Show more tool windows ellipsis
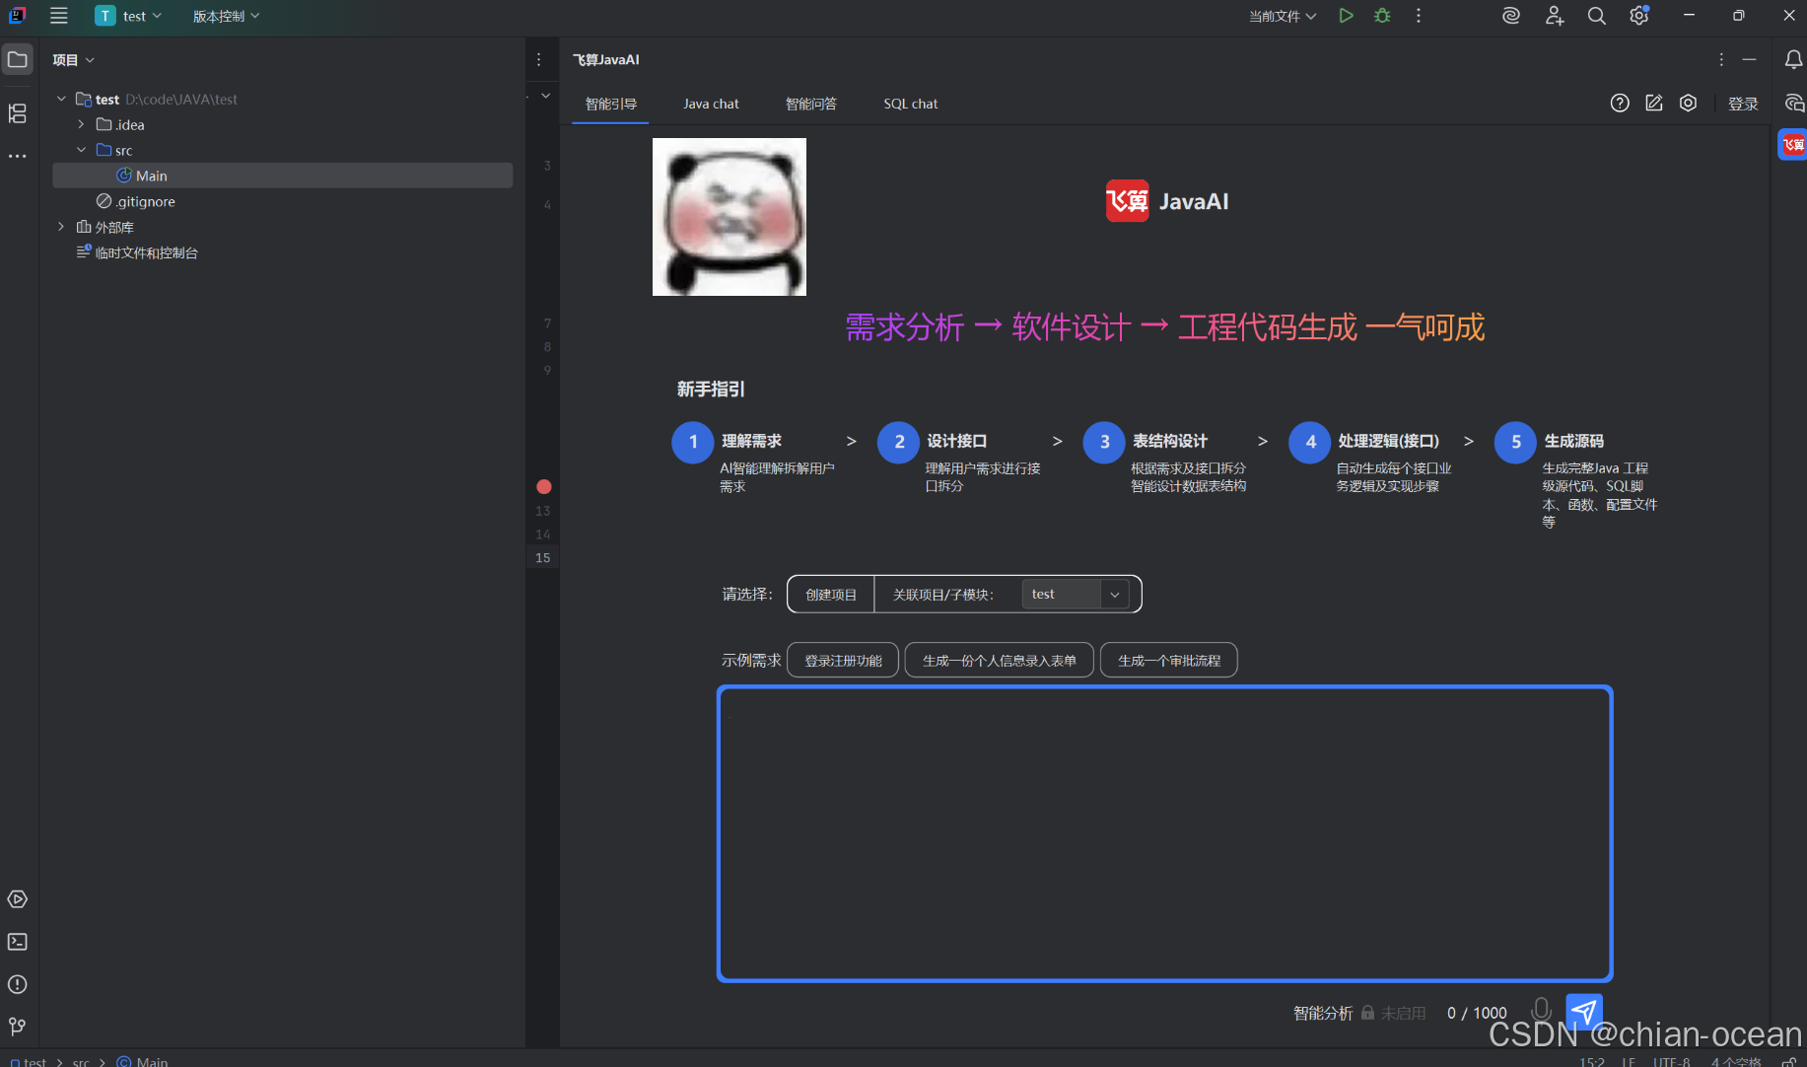1807x1067 pixels. (x=18, y=156)
